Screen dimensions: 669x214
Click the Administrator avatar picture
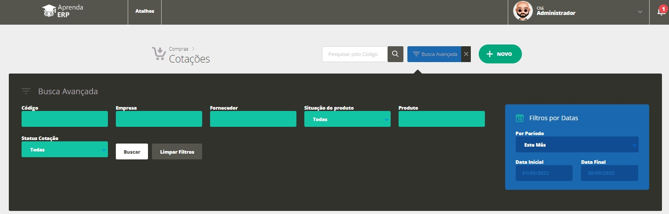point(523,11)
